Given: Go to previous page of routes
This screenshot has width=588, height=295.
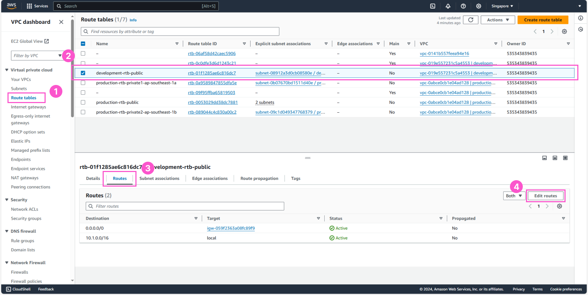Looking at the screenshot, I should click(x=530, y=206).
